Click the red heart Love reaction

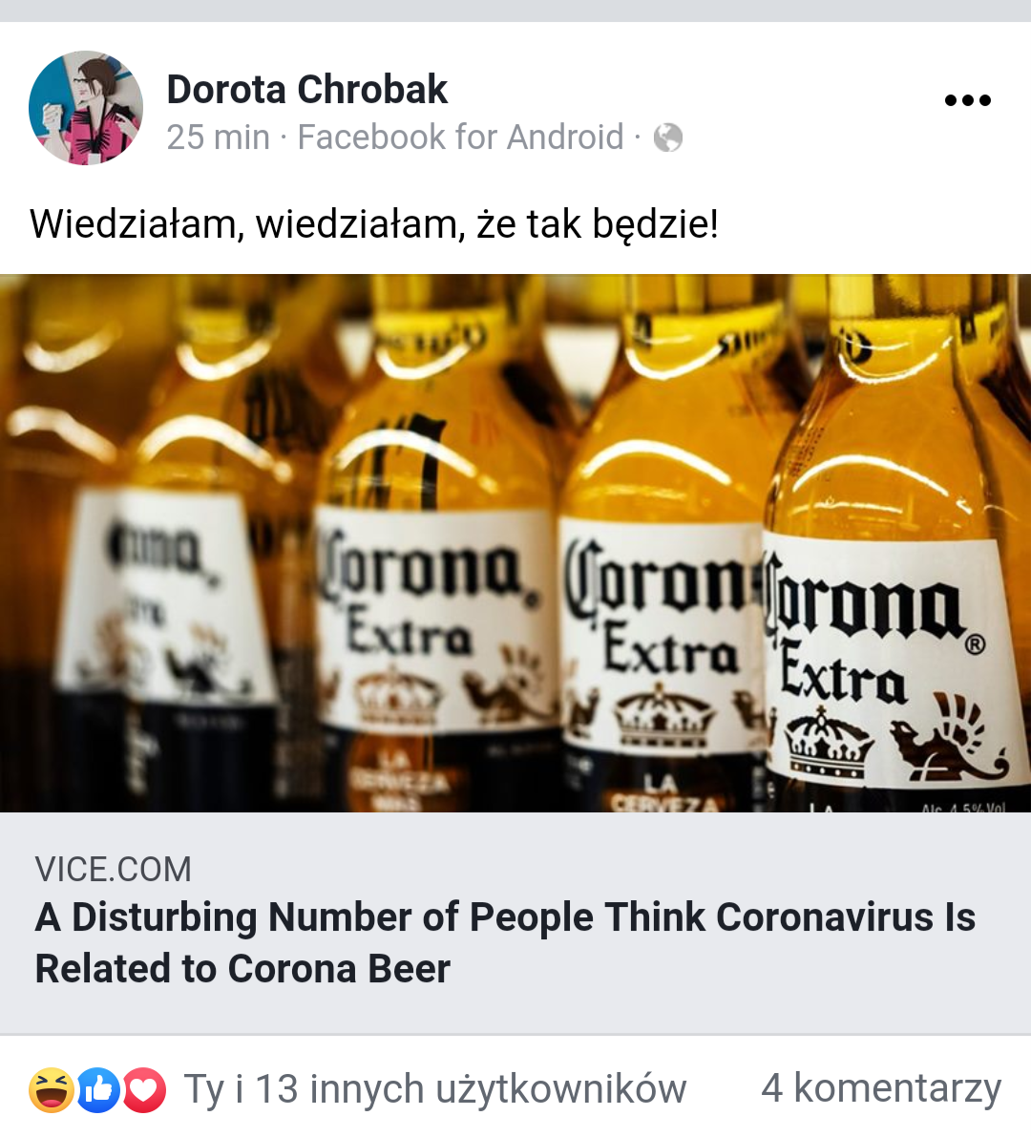coord(143,1089)
